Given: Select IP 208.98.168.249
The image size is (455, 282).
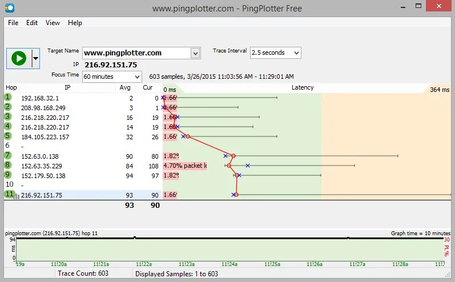Looking at the screenshot, I should coord(43,108).
